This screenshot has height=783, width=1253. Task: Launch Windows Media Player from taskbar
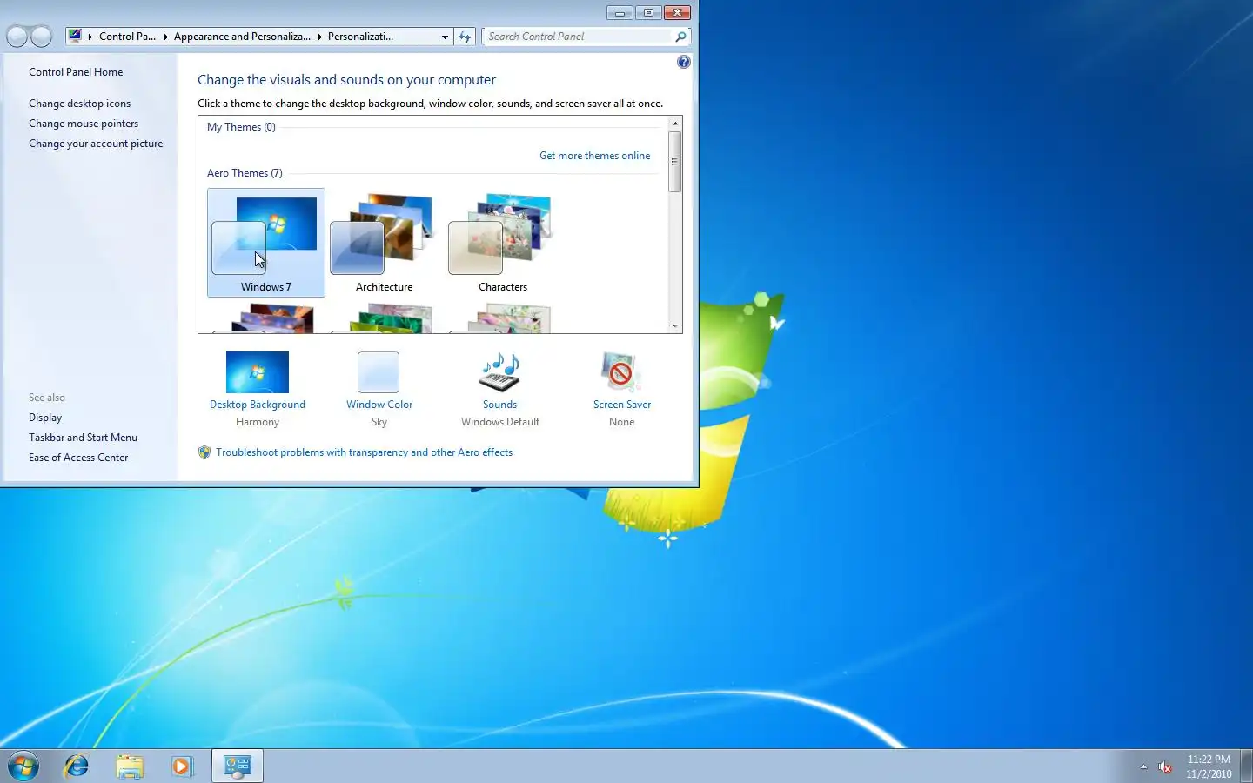pos(182,766)
